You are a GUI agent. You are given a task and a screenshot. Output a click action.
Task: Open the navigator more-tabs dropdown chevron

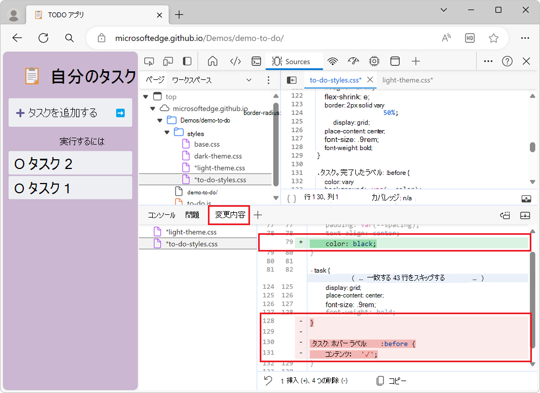[249, 80]
